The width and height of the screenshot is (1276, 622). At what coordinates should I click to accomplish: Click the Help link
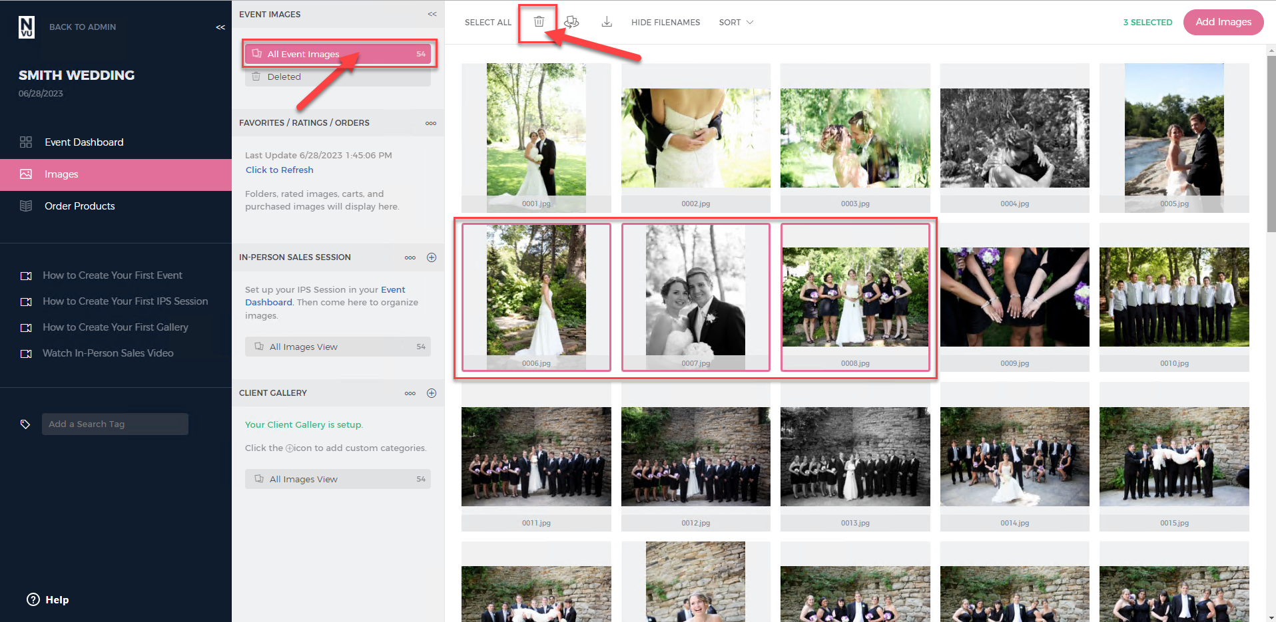57,599
